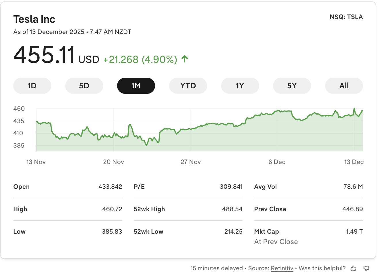Click the peak on the price chart
Viewport: 378px width, 278px height.
click(354, 108)
